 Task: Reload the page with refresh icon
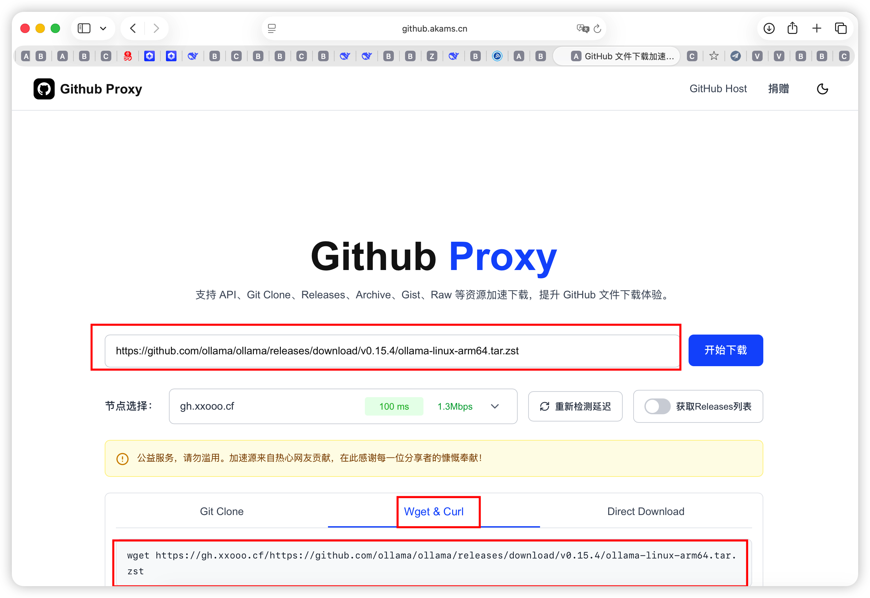[x=598, y=28]
